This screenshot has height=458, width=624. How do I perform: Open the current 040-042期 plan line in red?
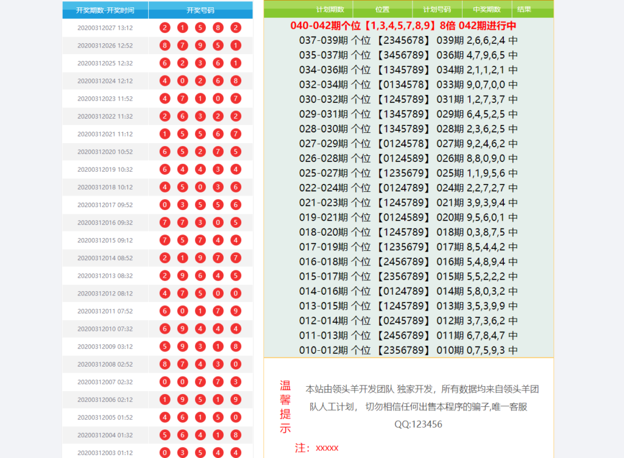point(403,26)
